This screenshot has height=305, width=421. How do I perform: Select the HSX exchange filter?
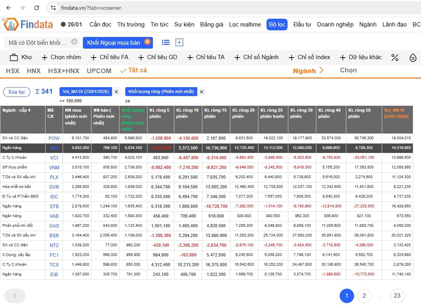12,71
